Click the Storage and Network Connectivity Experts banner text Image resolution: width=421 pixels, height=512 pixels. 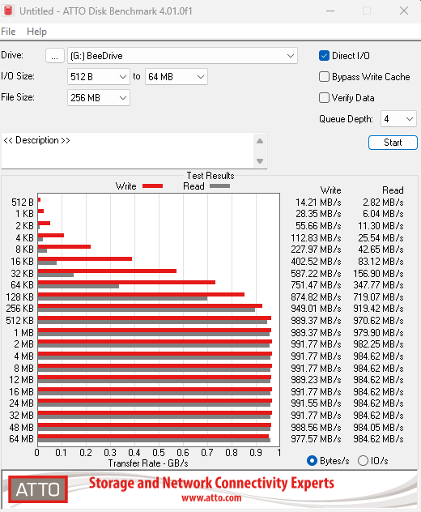211,484
